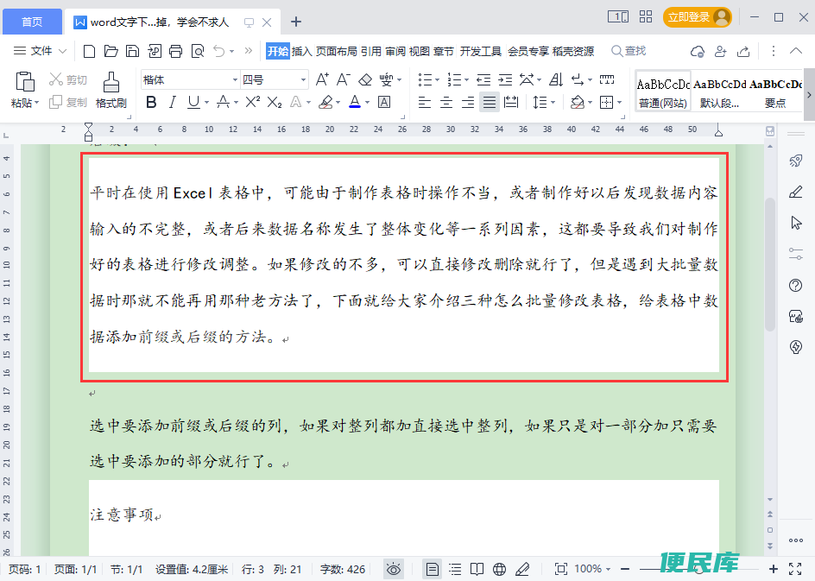815x581 pixels.
Task: Click the font color red A swatch
Action: click(x=354, y=103)
